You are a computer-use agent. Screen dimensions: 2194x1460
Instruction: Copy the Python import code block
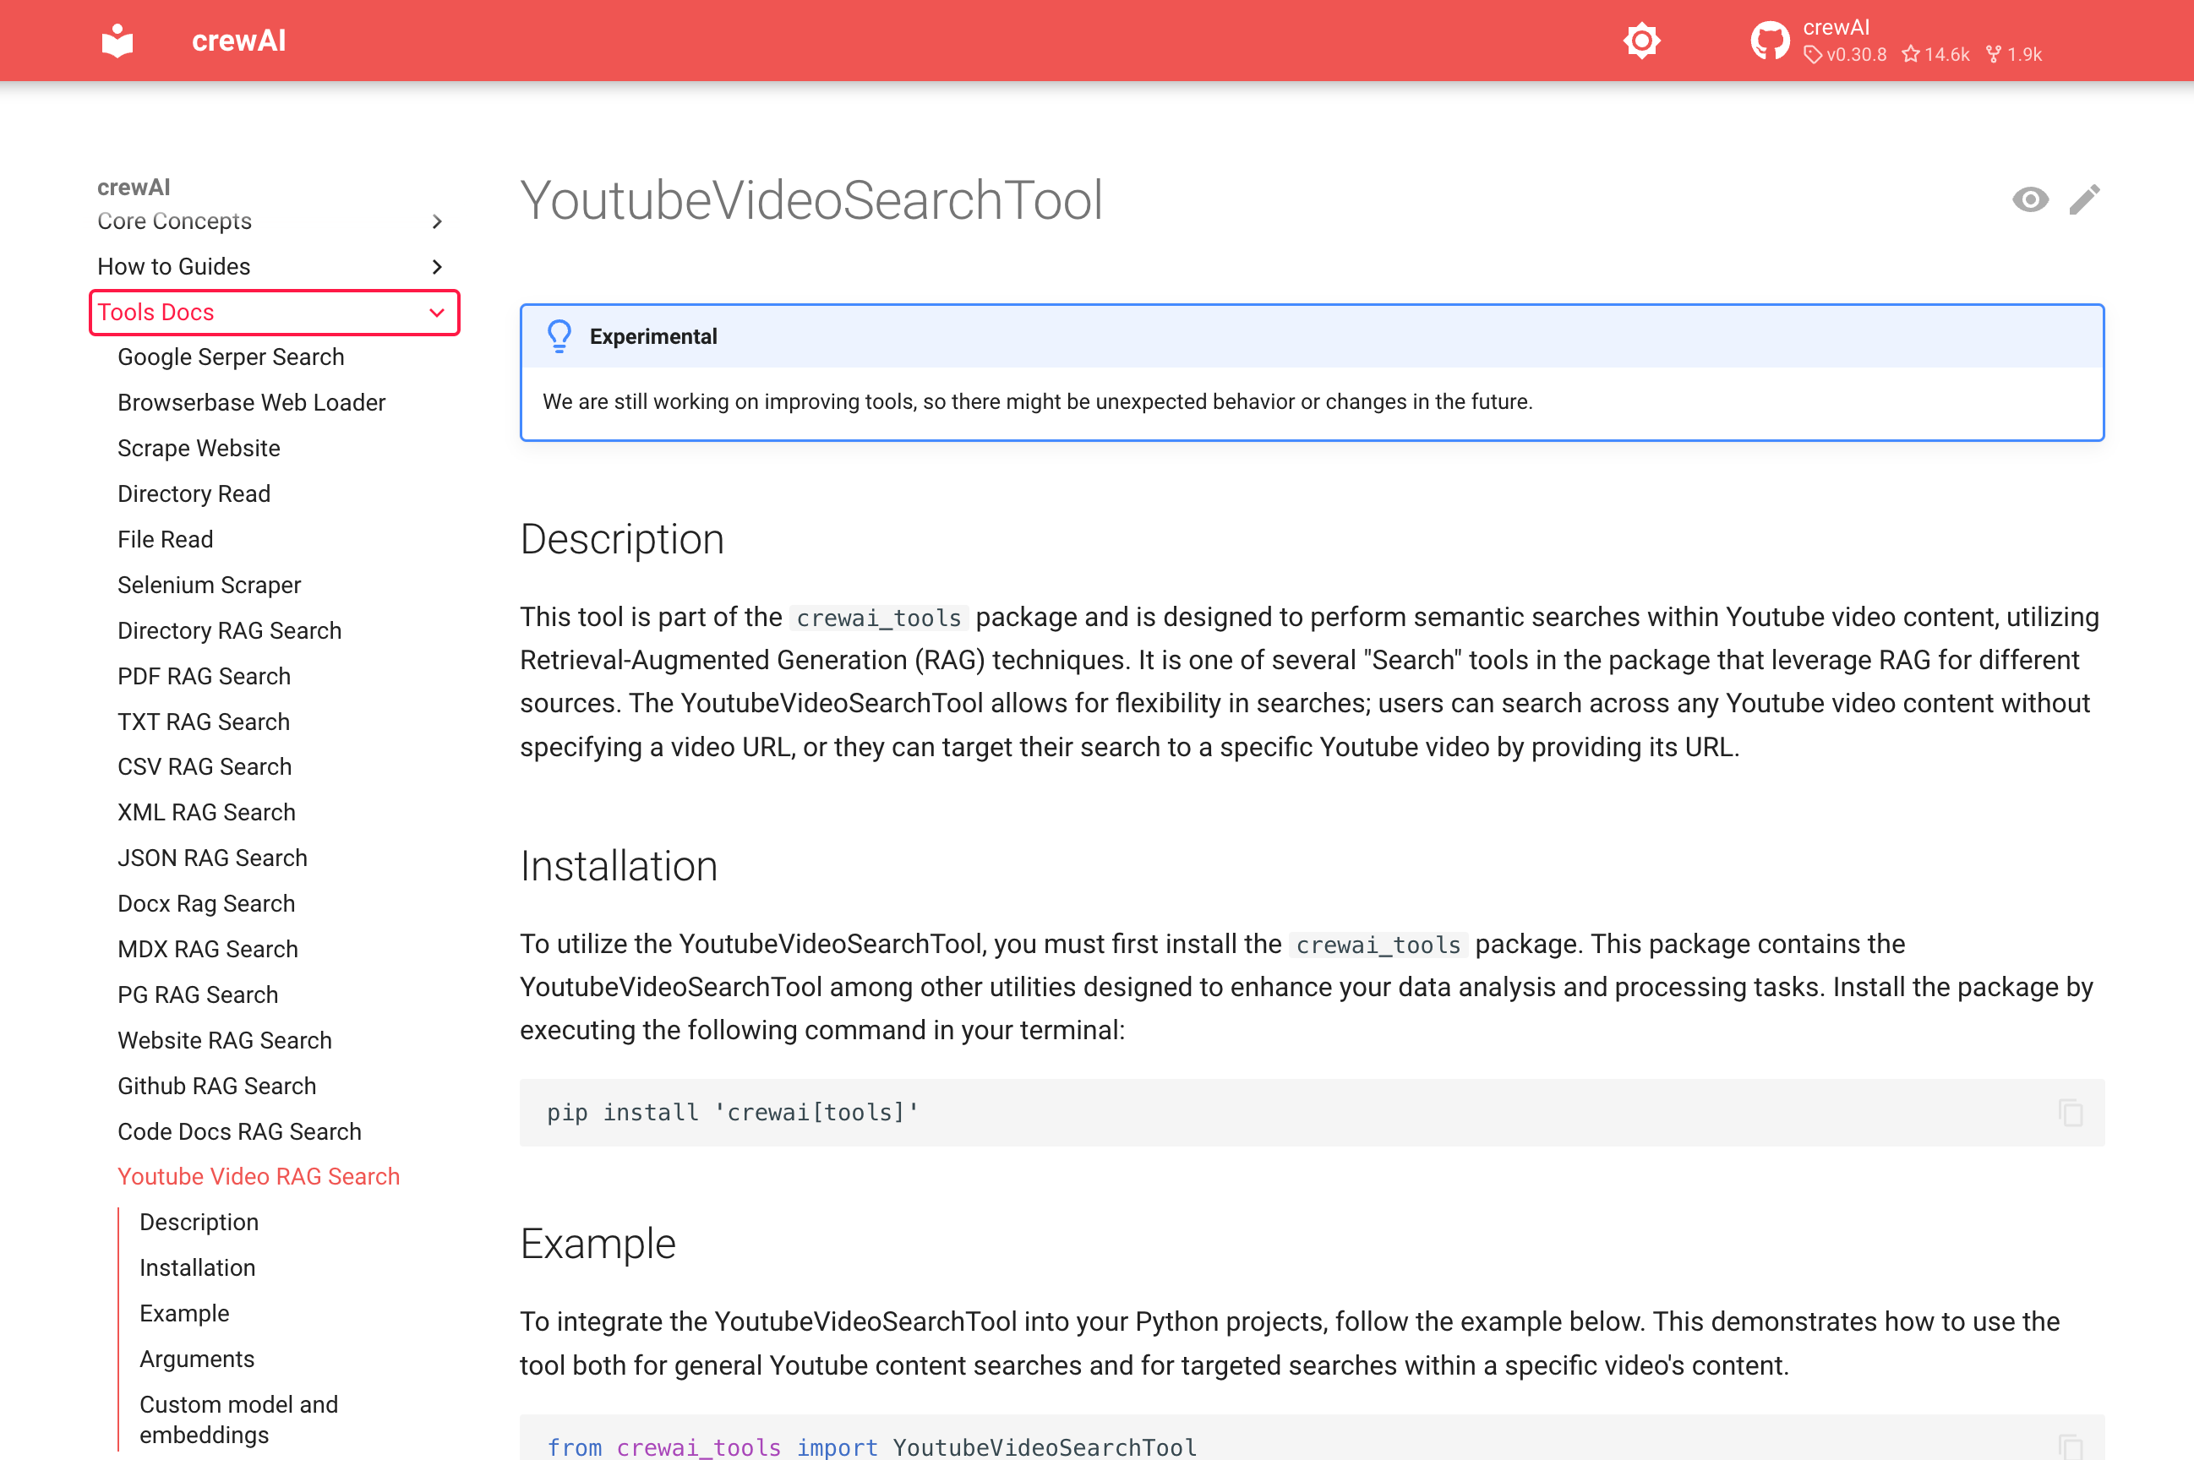2069,1446
